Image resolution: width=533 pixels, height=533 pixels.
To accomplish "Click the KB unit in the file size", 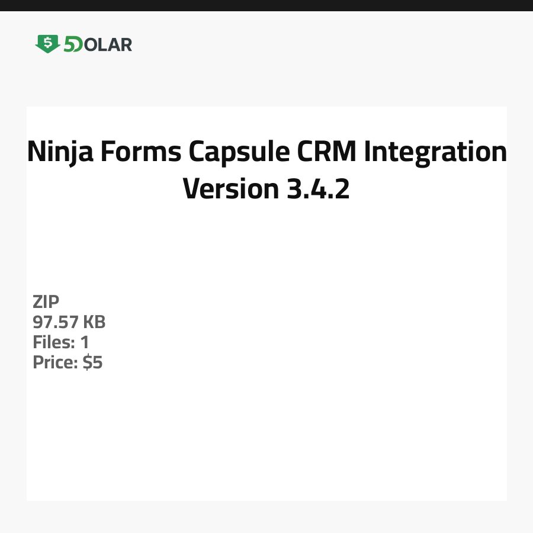I will [94, 322].
